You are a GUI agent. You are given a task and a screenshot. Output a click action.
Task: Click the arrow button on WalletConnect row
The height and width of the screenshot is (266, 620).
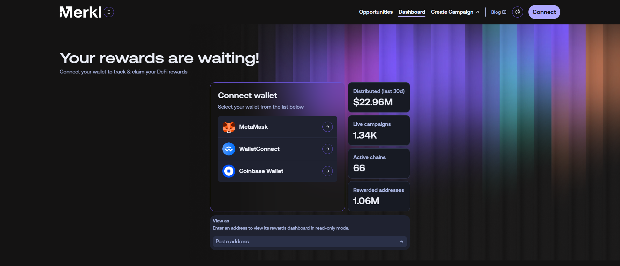click(x=328, y=149)
